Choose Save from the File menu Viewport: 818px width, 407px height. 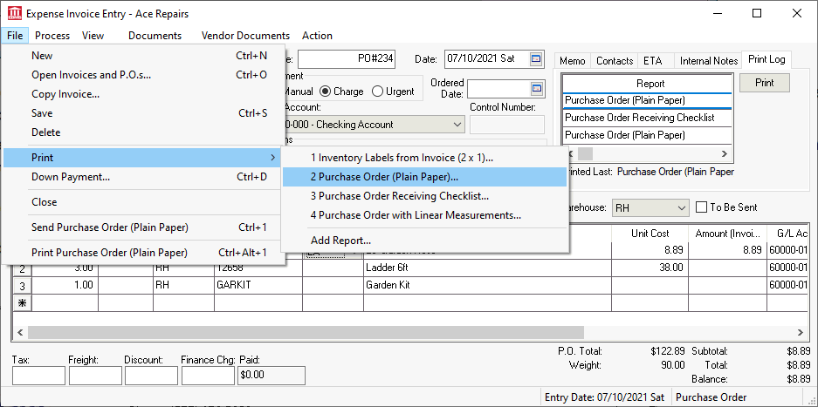pyautogui.click(x=143, y=113)
